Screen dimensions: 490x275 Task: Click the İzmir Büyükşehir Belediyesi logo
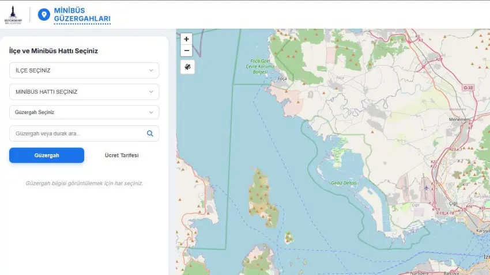click(x=13, y=15)
